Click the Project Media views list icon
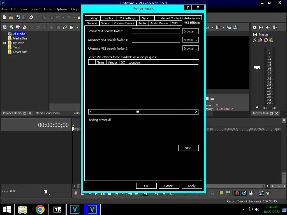 [x=72, y=27]
